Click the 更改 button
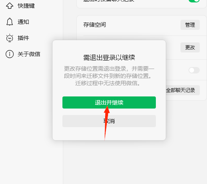207x184 pixels. (x=190, y=48)
